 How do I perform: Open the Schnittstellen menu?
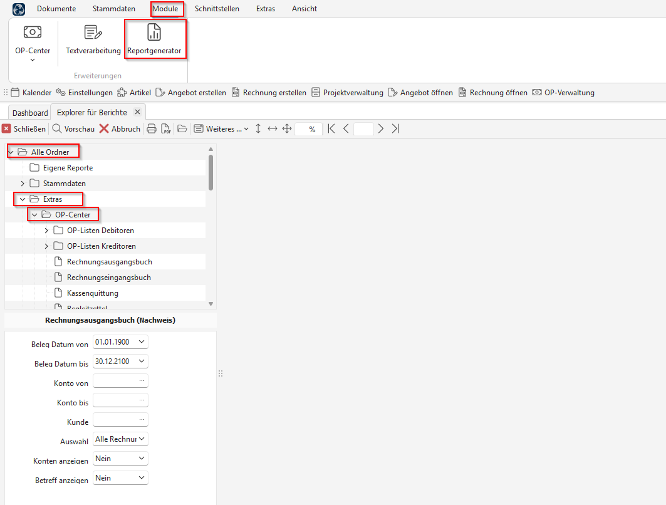(217, 9)
